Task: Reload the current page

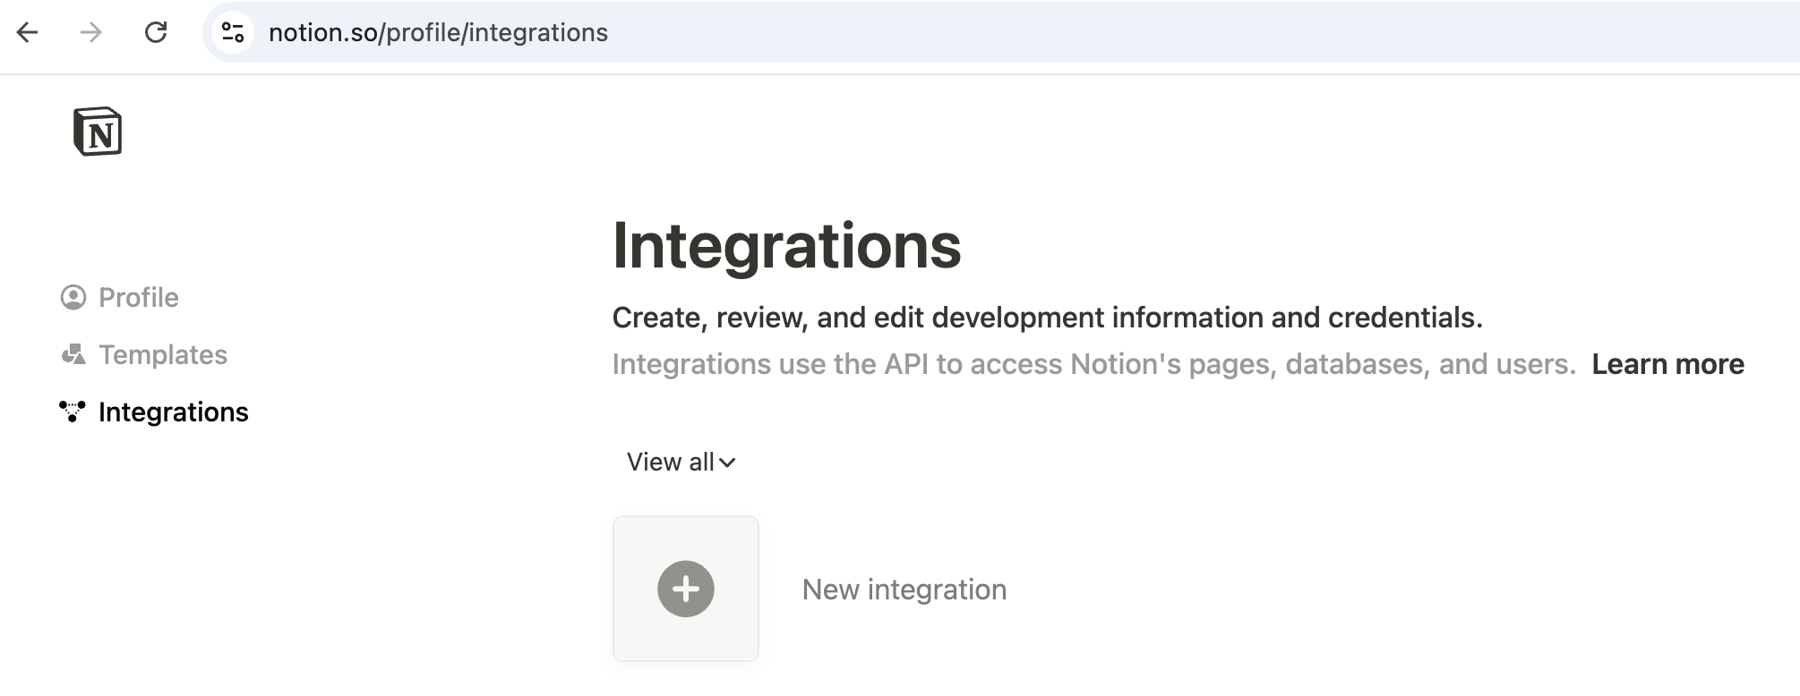Action: pos(156,33)
